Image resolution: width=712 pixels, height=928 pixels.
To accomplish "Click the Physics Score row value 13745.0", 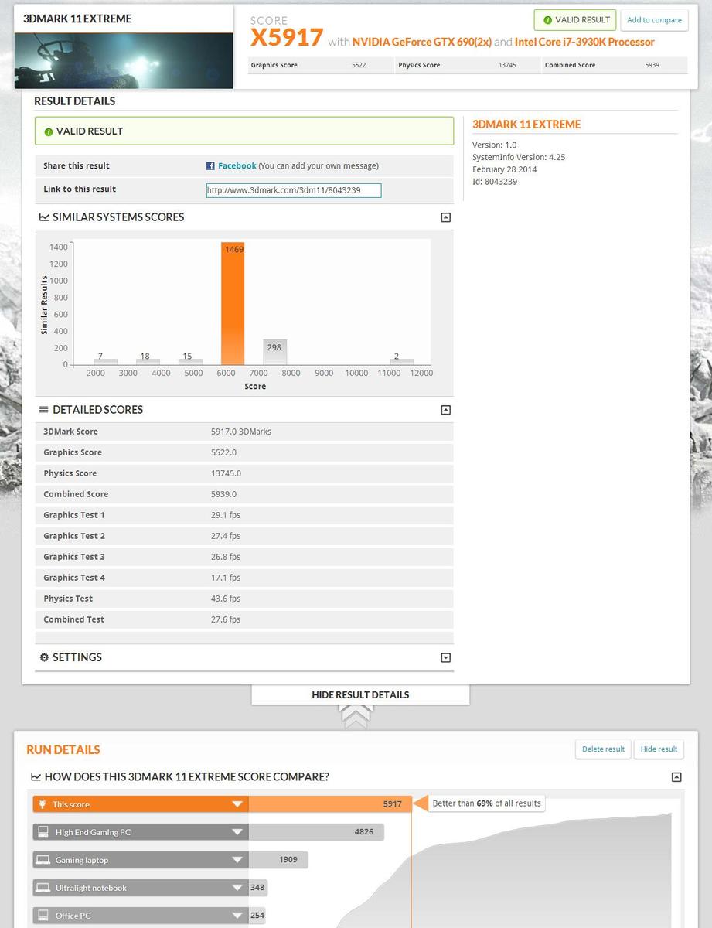I will 226,473.
